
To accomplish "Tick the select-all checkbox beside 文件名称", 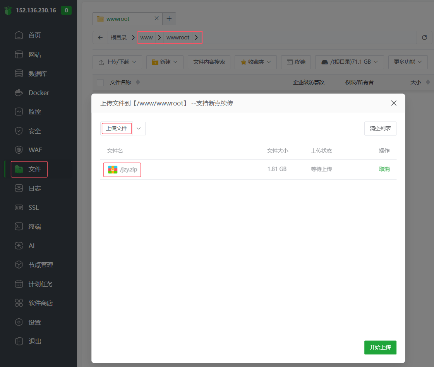I will point(100,82).
